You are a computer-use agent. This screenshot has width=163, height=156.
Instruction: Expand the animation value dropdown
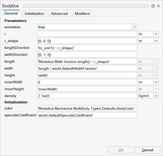(x=135, y=27)
